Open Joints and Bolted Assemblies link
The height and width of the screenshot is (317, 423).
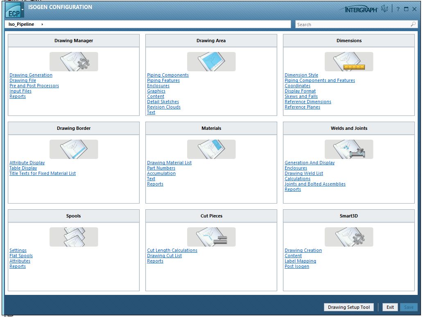(315, 184)
